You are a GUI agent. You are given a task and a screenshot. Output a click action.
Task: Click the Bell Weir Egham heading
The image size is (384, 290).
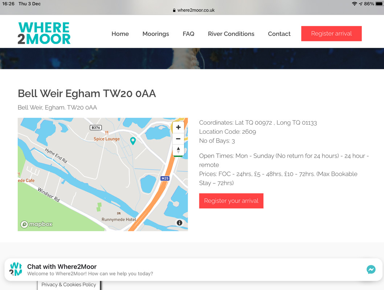coord(87,94)
